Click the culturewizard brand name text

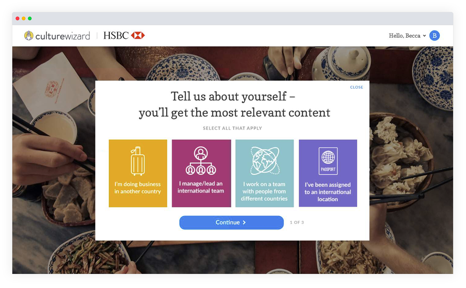tap(63, 36)
